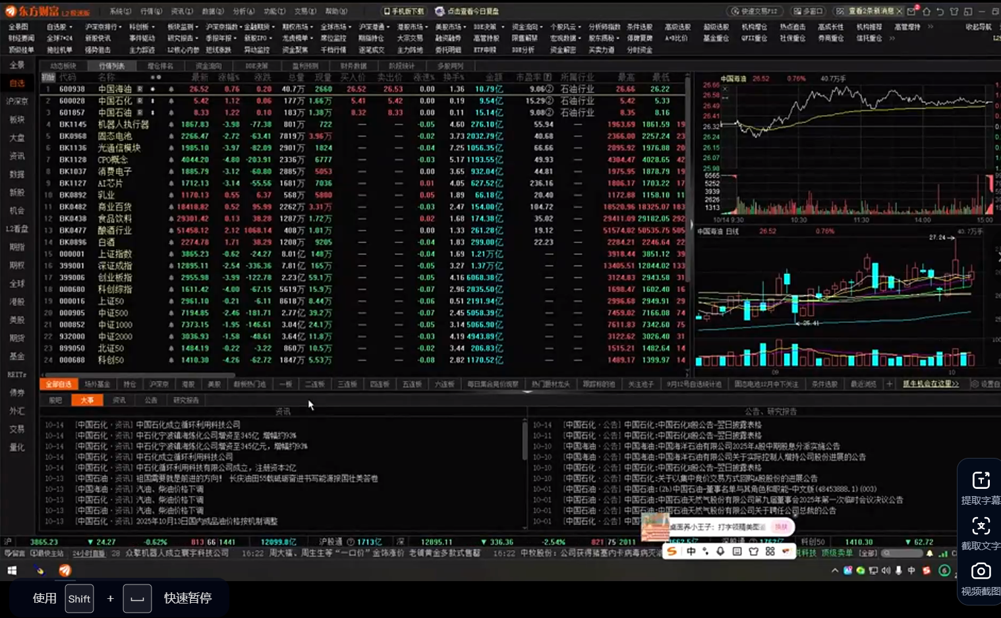Select the 公告 news tab

pos(151,400)
